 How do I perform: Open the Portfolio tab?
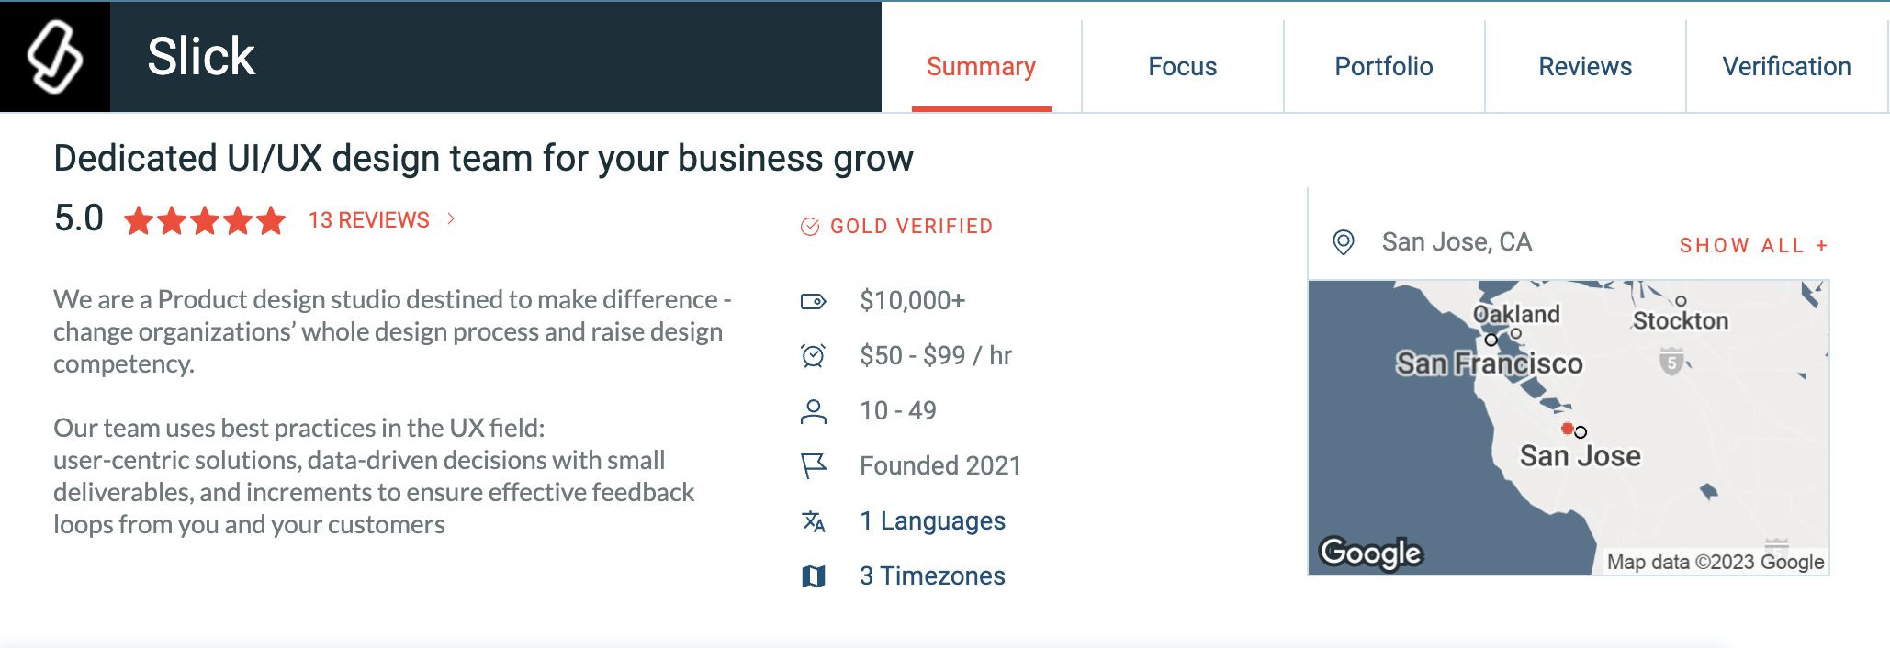click(1384, 66)
